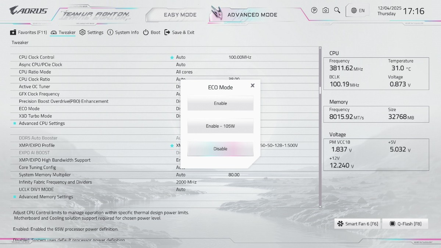Expand Advanced CPU Settings
The image size is (441, 248).
pyautogui.click(x=42, y=123)
